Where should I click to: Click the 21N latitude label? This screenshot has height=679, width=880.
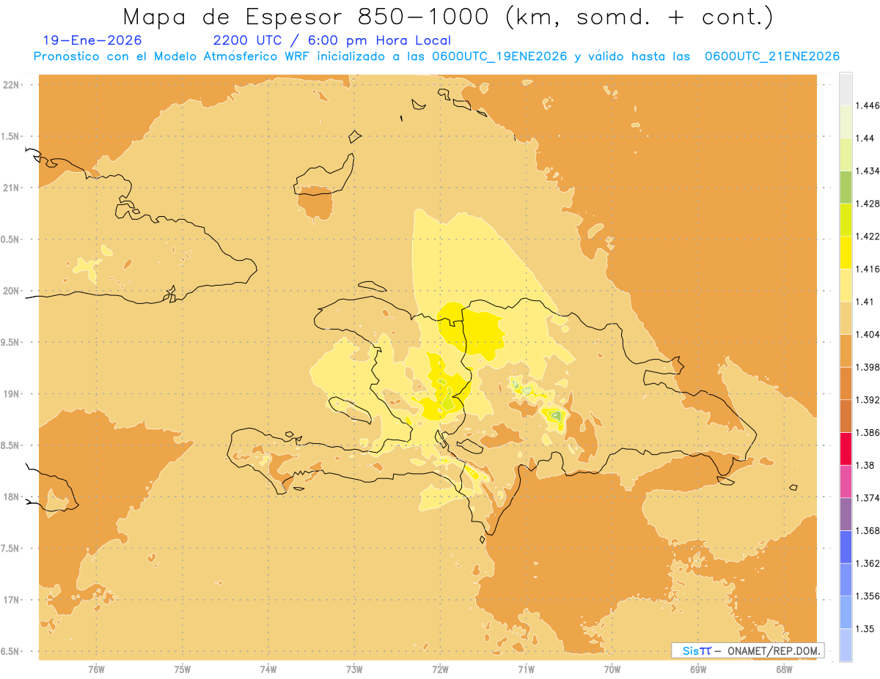(x=10, y=188)
